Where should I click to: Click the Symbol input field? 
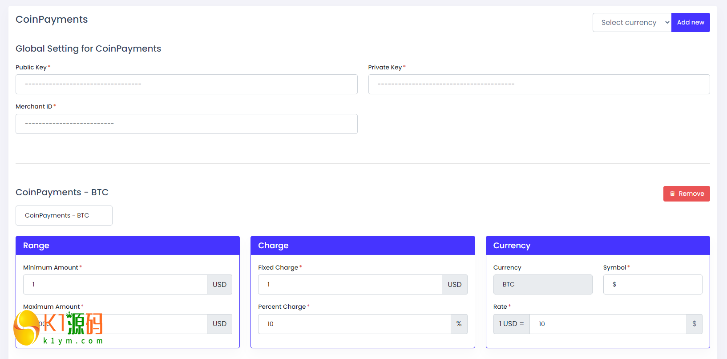pos(653,284)
